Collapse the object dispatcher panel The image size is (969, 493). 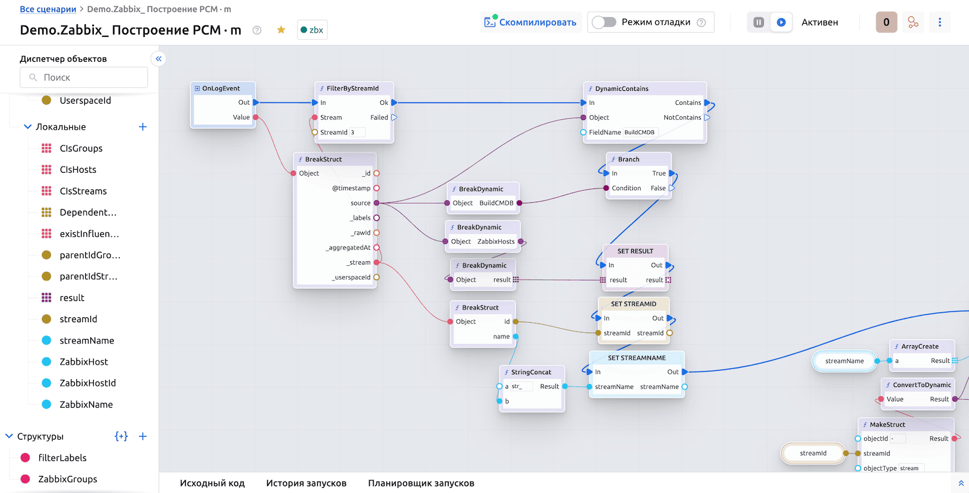158,59
